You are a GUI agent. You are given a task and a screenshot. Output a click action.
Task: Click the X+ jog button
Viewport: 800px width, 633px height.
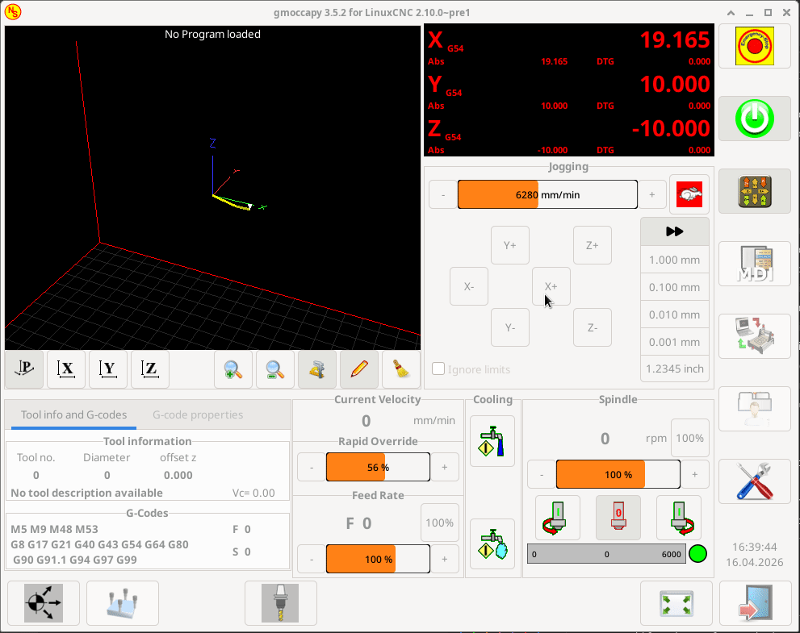point(551,286)
